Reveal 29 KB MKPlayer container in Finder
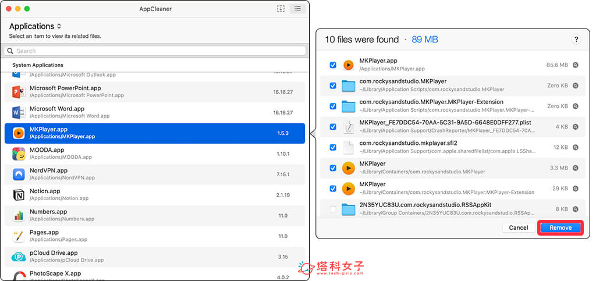 [576, 188]
